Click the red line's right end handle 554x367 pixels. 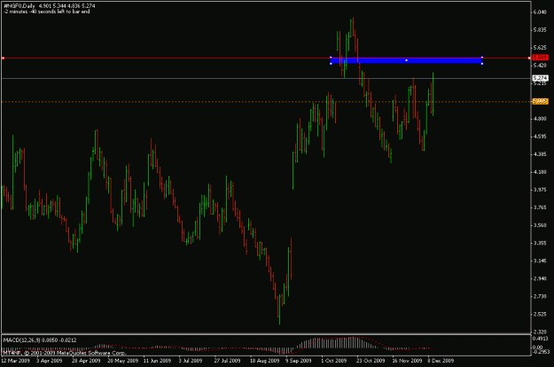pos(529,58)
